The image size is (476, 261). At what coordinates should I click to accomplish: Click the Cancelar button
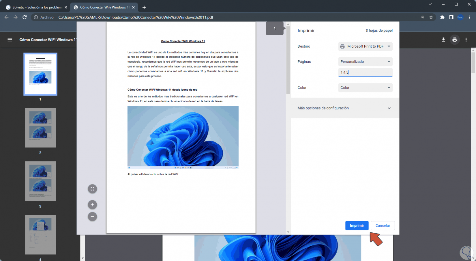point(383,225)
